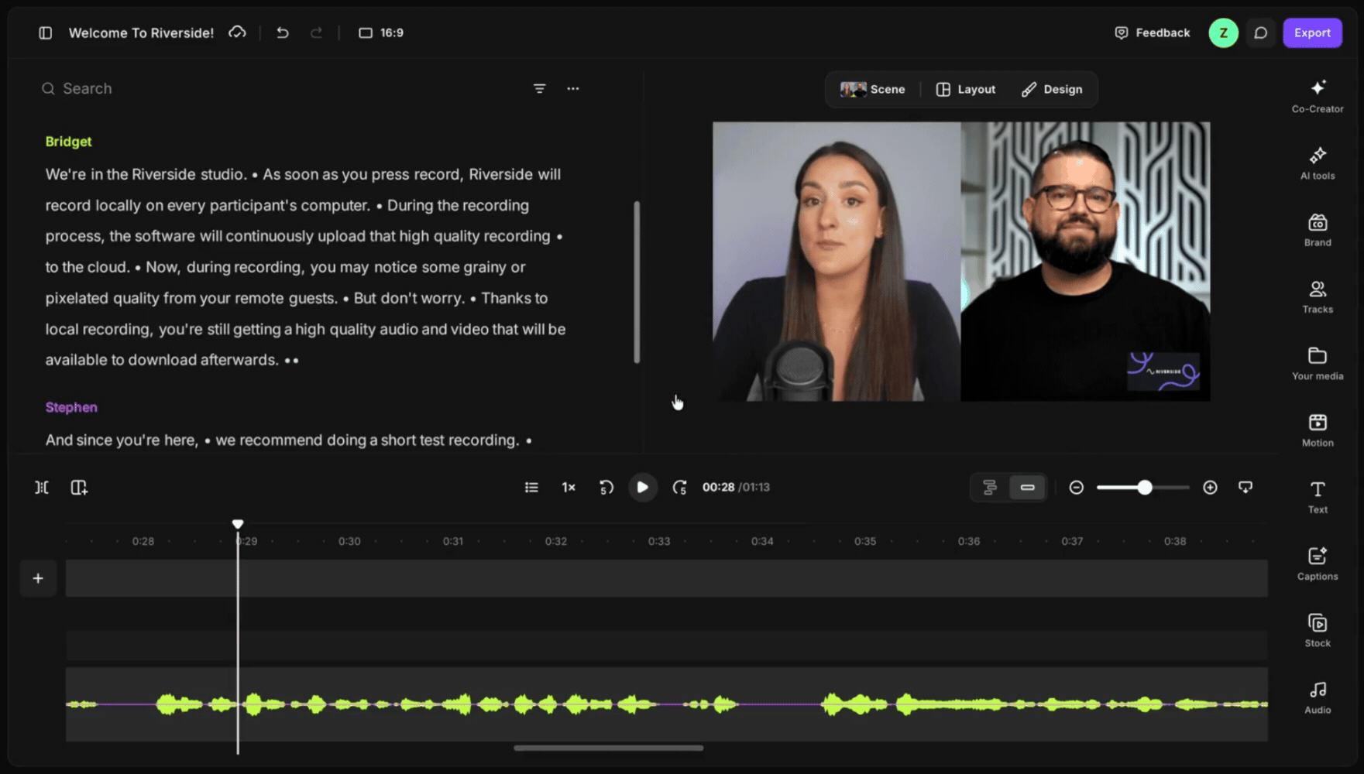This screenshot has width=1364, height=774.
Task: Click the word "afterwards." in transcript
Action: click(x=239, y=360)
